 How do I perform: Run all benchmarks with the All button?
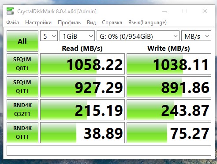click(x=22, y=41)
